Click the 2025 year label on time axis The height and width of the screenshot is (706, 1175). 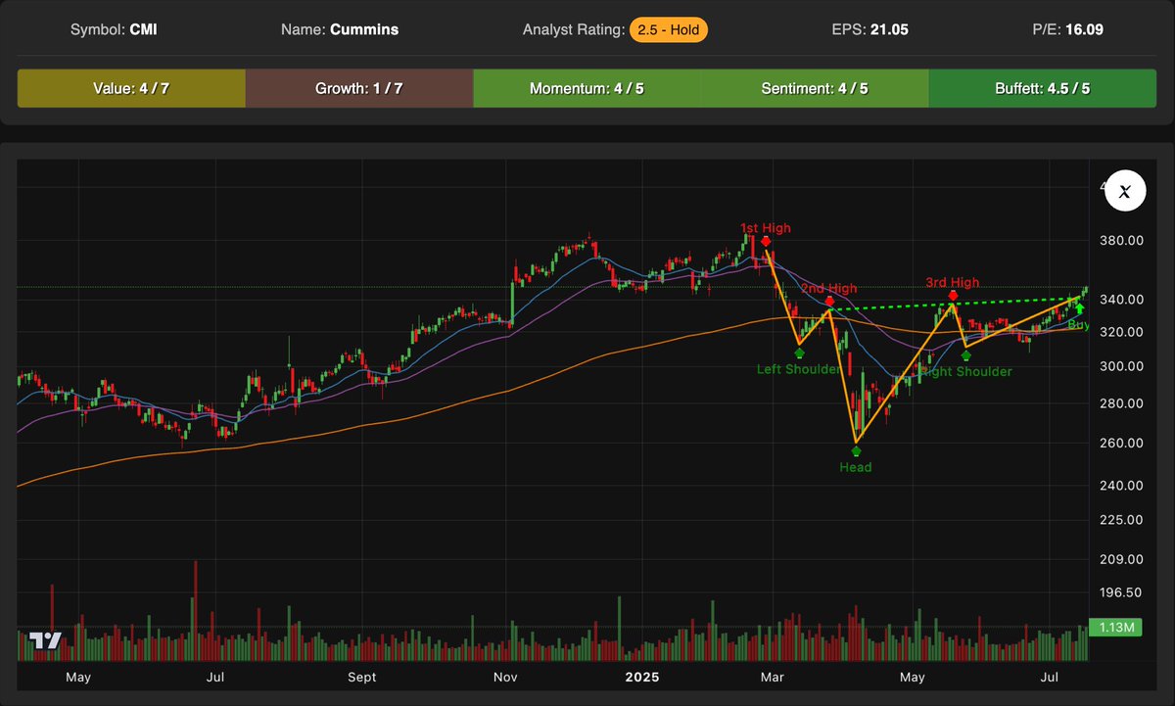coord(642,678)
